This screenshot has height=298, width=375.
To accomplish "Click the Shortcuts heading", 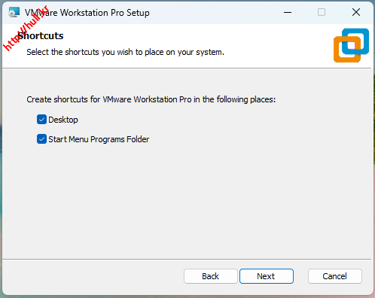I will (41, 36).
